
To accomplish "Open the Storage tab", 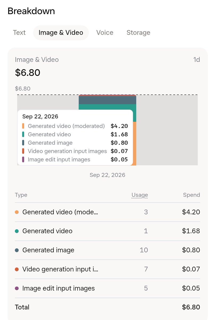I will coord(138,33).
